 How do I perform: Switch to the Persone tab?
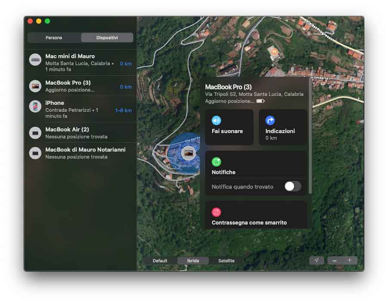pos(54,37)
